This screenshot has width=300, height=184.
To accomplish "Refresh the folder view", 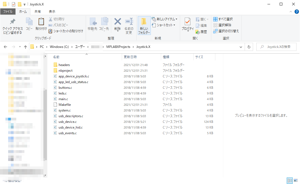I will pos(249,47).
